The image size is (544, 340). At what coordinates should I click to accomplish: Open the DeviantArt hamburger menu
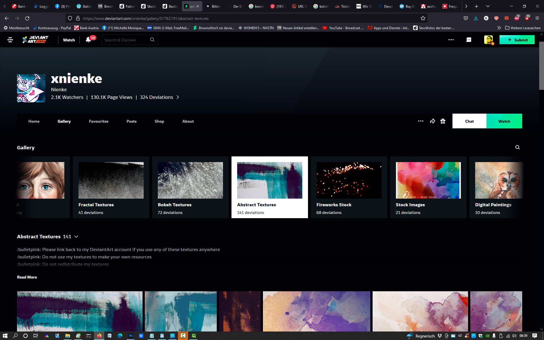pos(10,40)
